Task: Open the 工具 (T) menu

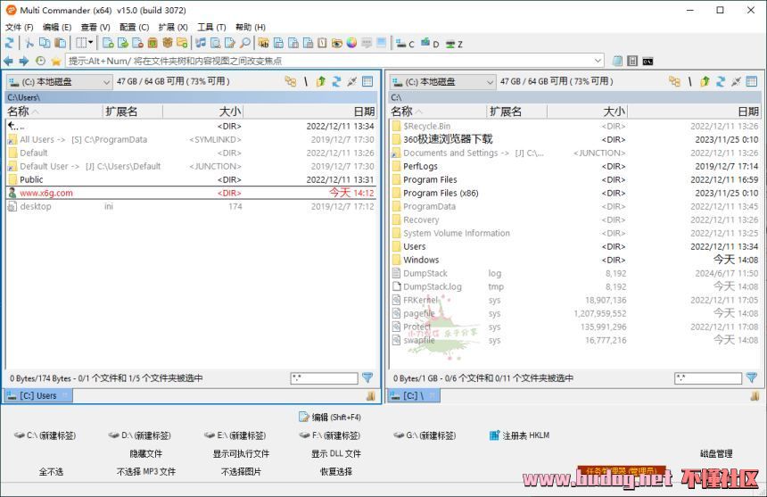Action: click(211, 27)
